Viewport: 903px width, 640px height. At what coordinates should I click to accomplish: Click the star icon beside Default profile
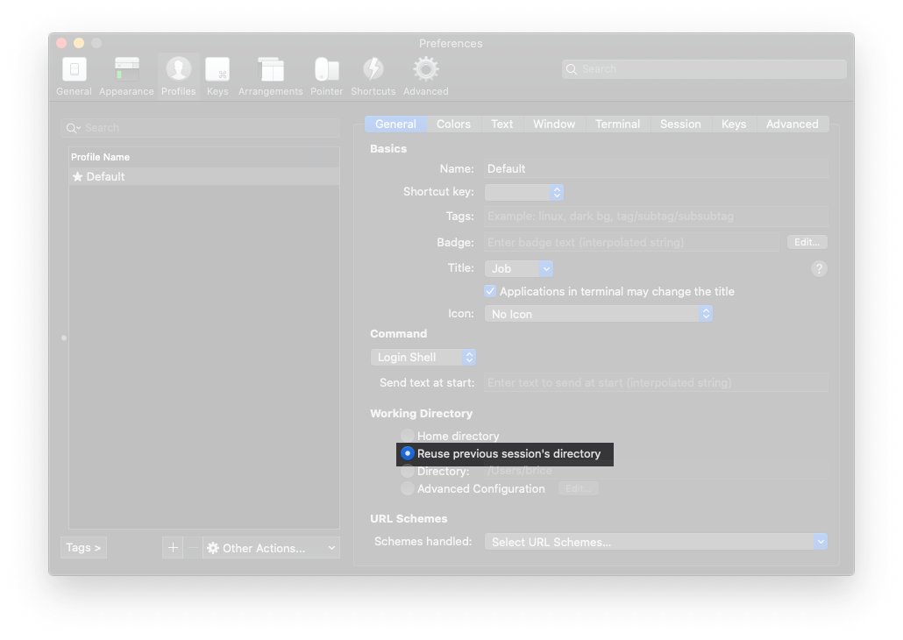(78, 177)
